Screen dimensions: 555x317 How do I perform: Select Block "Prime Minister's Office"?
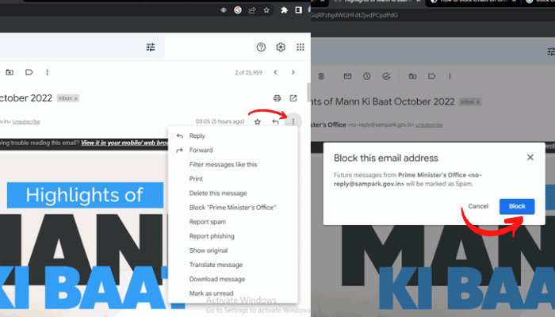click(x=233, y=208)
